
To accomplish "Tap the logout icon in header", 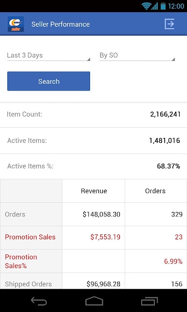I will pyautogui.click(x=169, y=24).
